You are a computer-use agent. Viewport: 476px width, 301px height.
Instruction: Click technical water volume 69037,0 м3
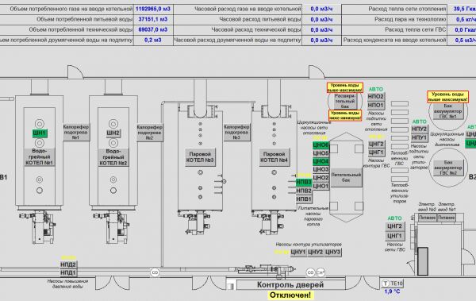click(x=153, y=29)
